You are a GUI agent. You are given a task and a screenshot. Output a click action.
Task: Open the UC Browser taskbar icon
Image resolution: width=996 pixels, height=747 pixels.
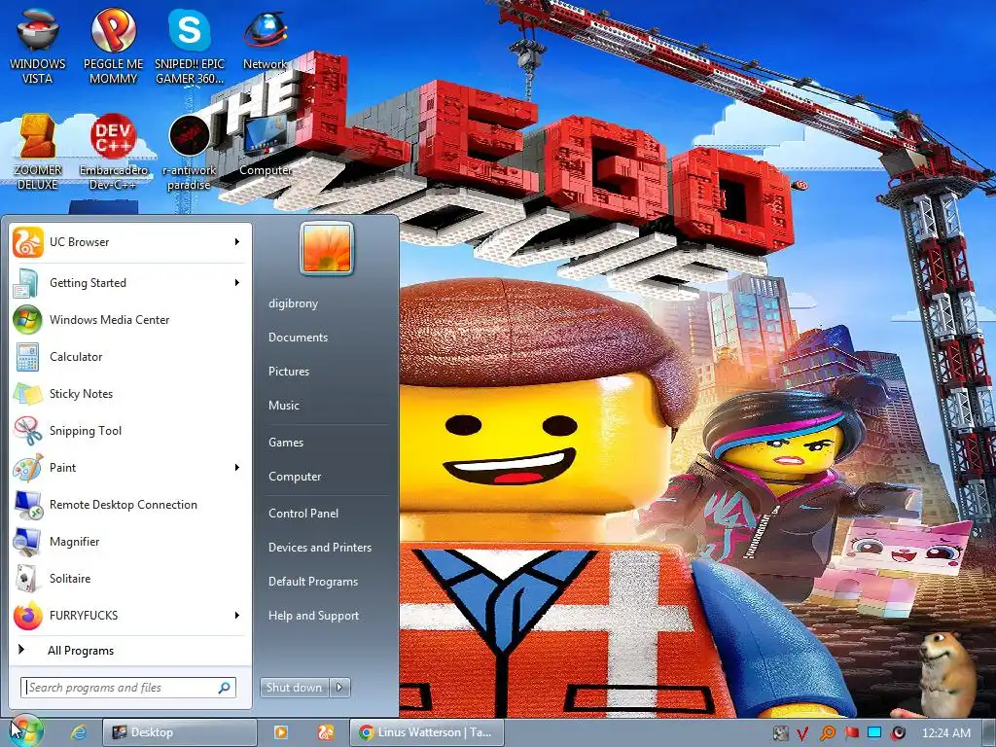point(326,732)
